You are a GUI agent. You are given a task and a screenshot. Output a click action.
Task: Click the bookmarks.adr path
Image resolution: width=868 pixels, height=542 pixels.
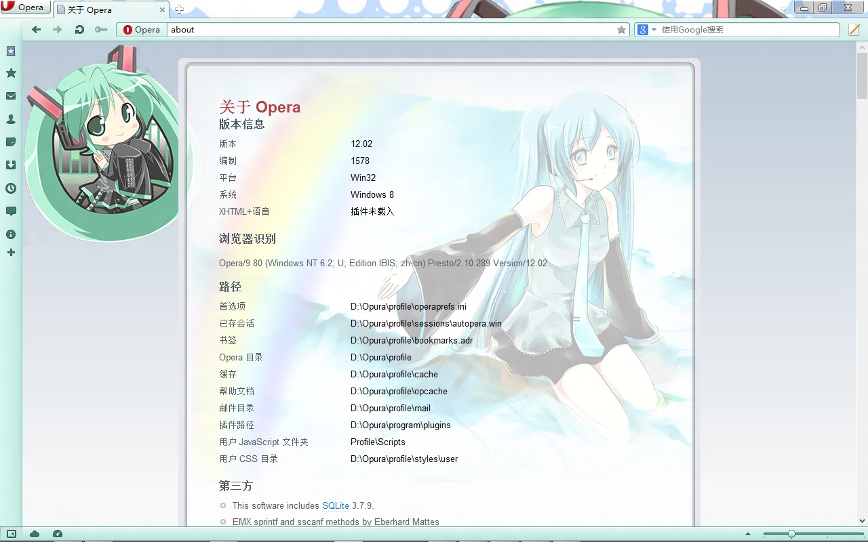click(412, 340)
